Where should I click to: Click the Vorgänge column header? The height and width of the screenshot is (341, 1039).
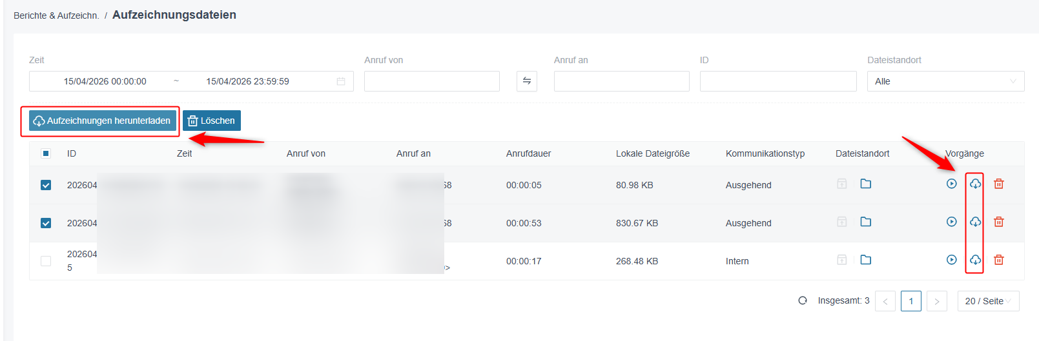click(965, 153)
